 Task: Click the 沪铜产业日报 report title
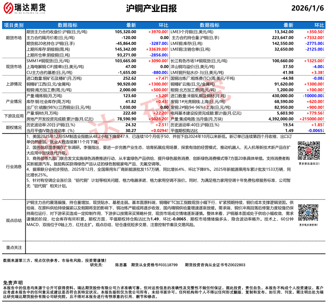[151, 9]
